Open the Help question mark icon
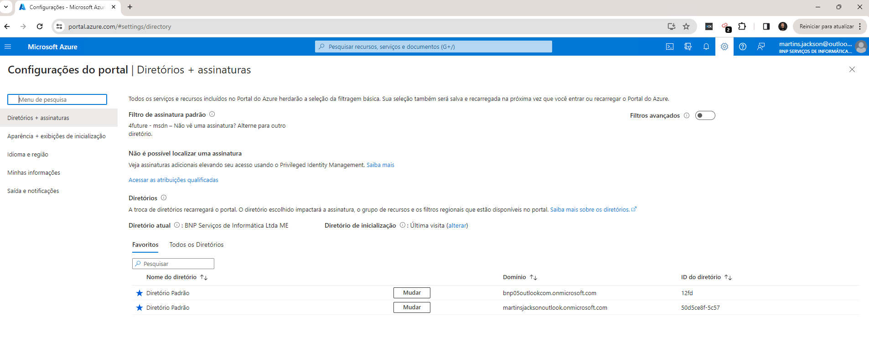869x338 pixels. tap(743, 47)
